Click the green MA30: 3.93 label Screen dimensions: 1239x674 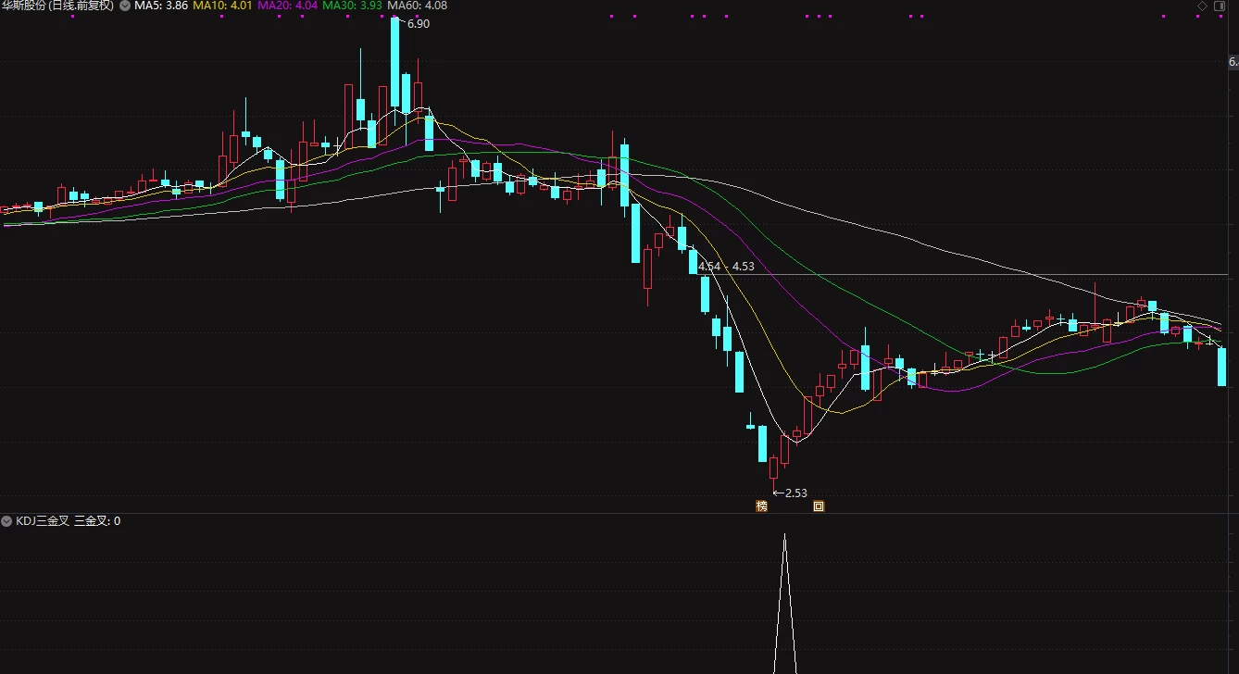[x=352, y=6]
